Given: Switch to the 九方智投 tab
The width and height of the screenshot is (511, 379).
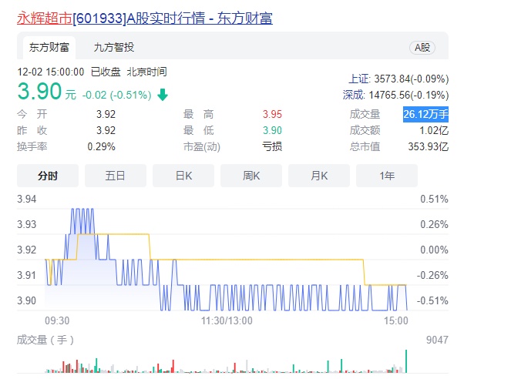Looking at the screenshot, I should click(x=114, y=48).
